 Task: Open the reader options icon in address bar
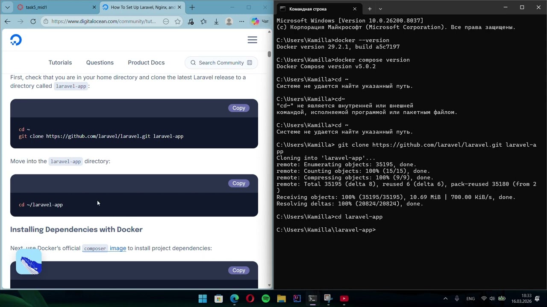pos(166,21)
